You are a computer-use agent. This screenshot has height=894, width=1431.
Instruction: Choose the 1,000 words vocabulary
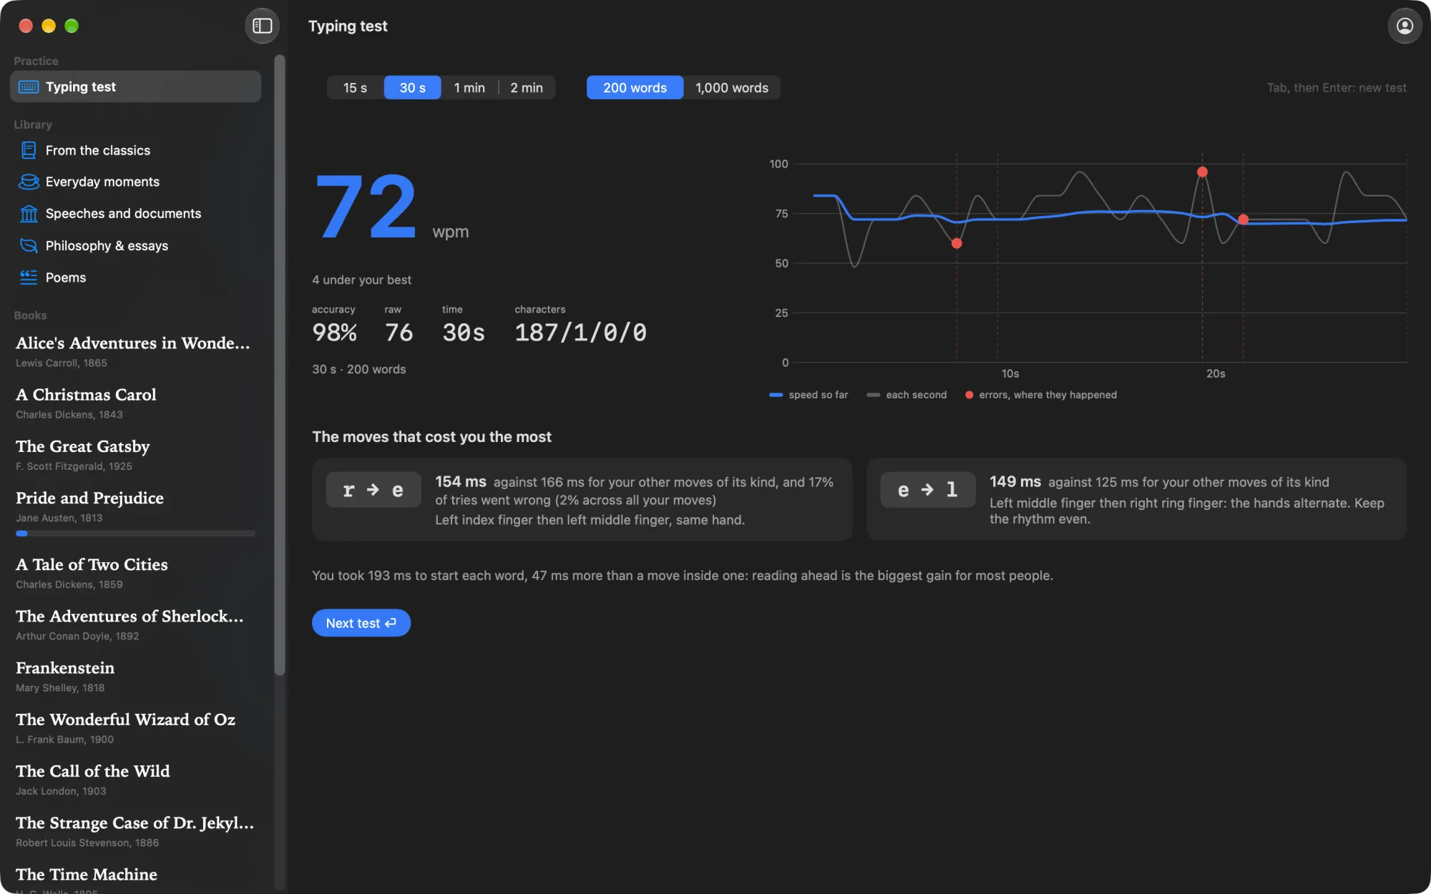click(x=731, y=87)
